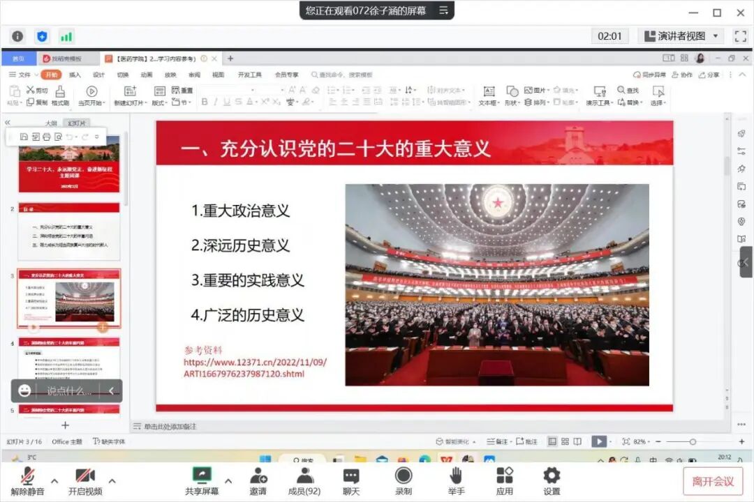Open the 视图 menu in the ribbon
The height and width of the screenshot is (502, 754).
coord(219,75)
